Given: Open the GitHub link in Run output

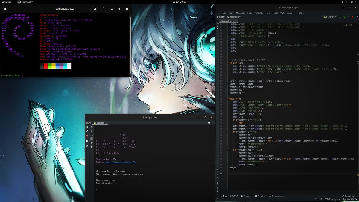Looking at the screenshot, I should click(x=120, y=162).
